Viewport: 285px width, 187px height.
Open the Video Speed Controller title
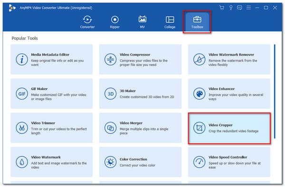pyautogui.click(x=228, y=157)
